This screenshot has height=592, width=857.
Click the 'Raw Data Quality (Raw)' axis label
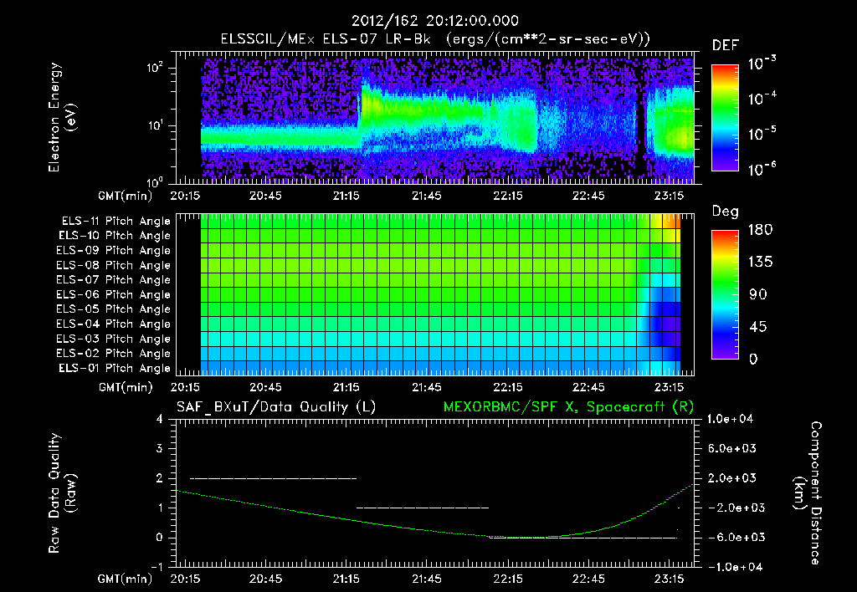[x=62, y=493]
